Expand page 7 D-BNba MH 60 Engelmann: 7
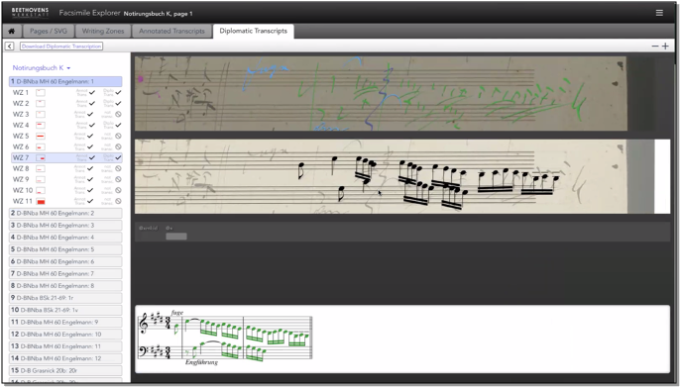Screen dimensions: 680x388 (x=65, y=273)
